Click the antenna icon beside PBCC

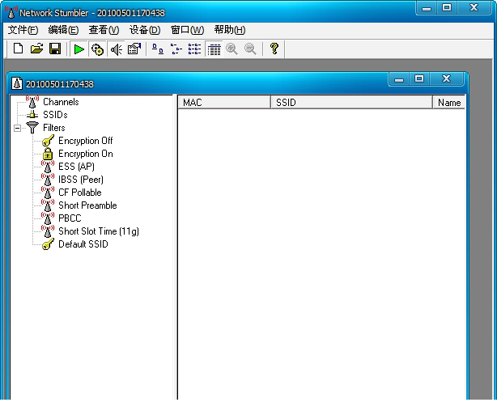click(x=48, y=218)
